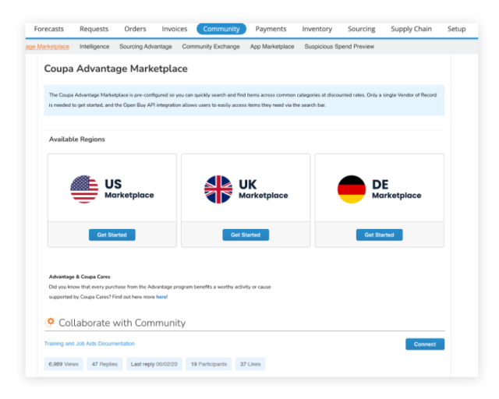Open the Payments tab
Viewport: 499px width, 399px height.
(271, 29)
